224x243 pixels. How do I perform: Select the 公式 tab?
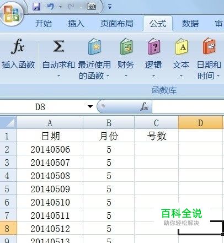(158, 24)
